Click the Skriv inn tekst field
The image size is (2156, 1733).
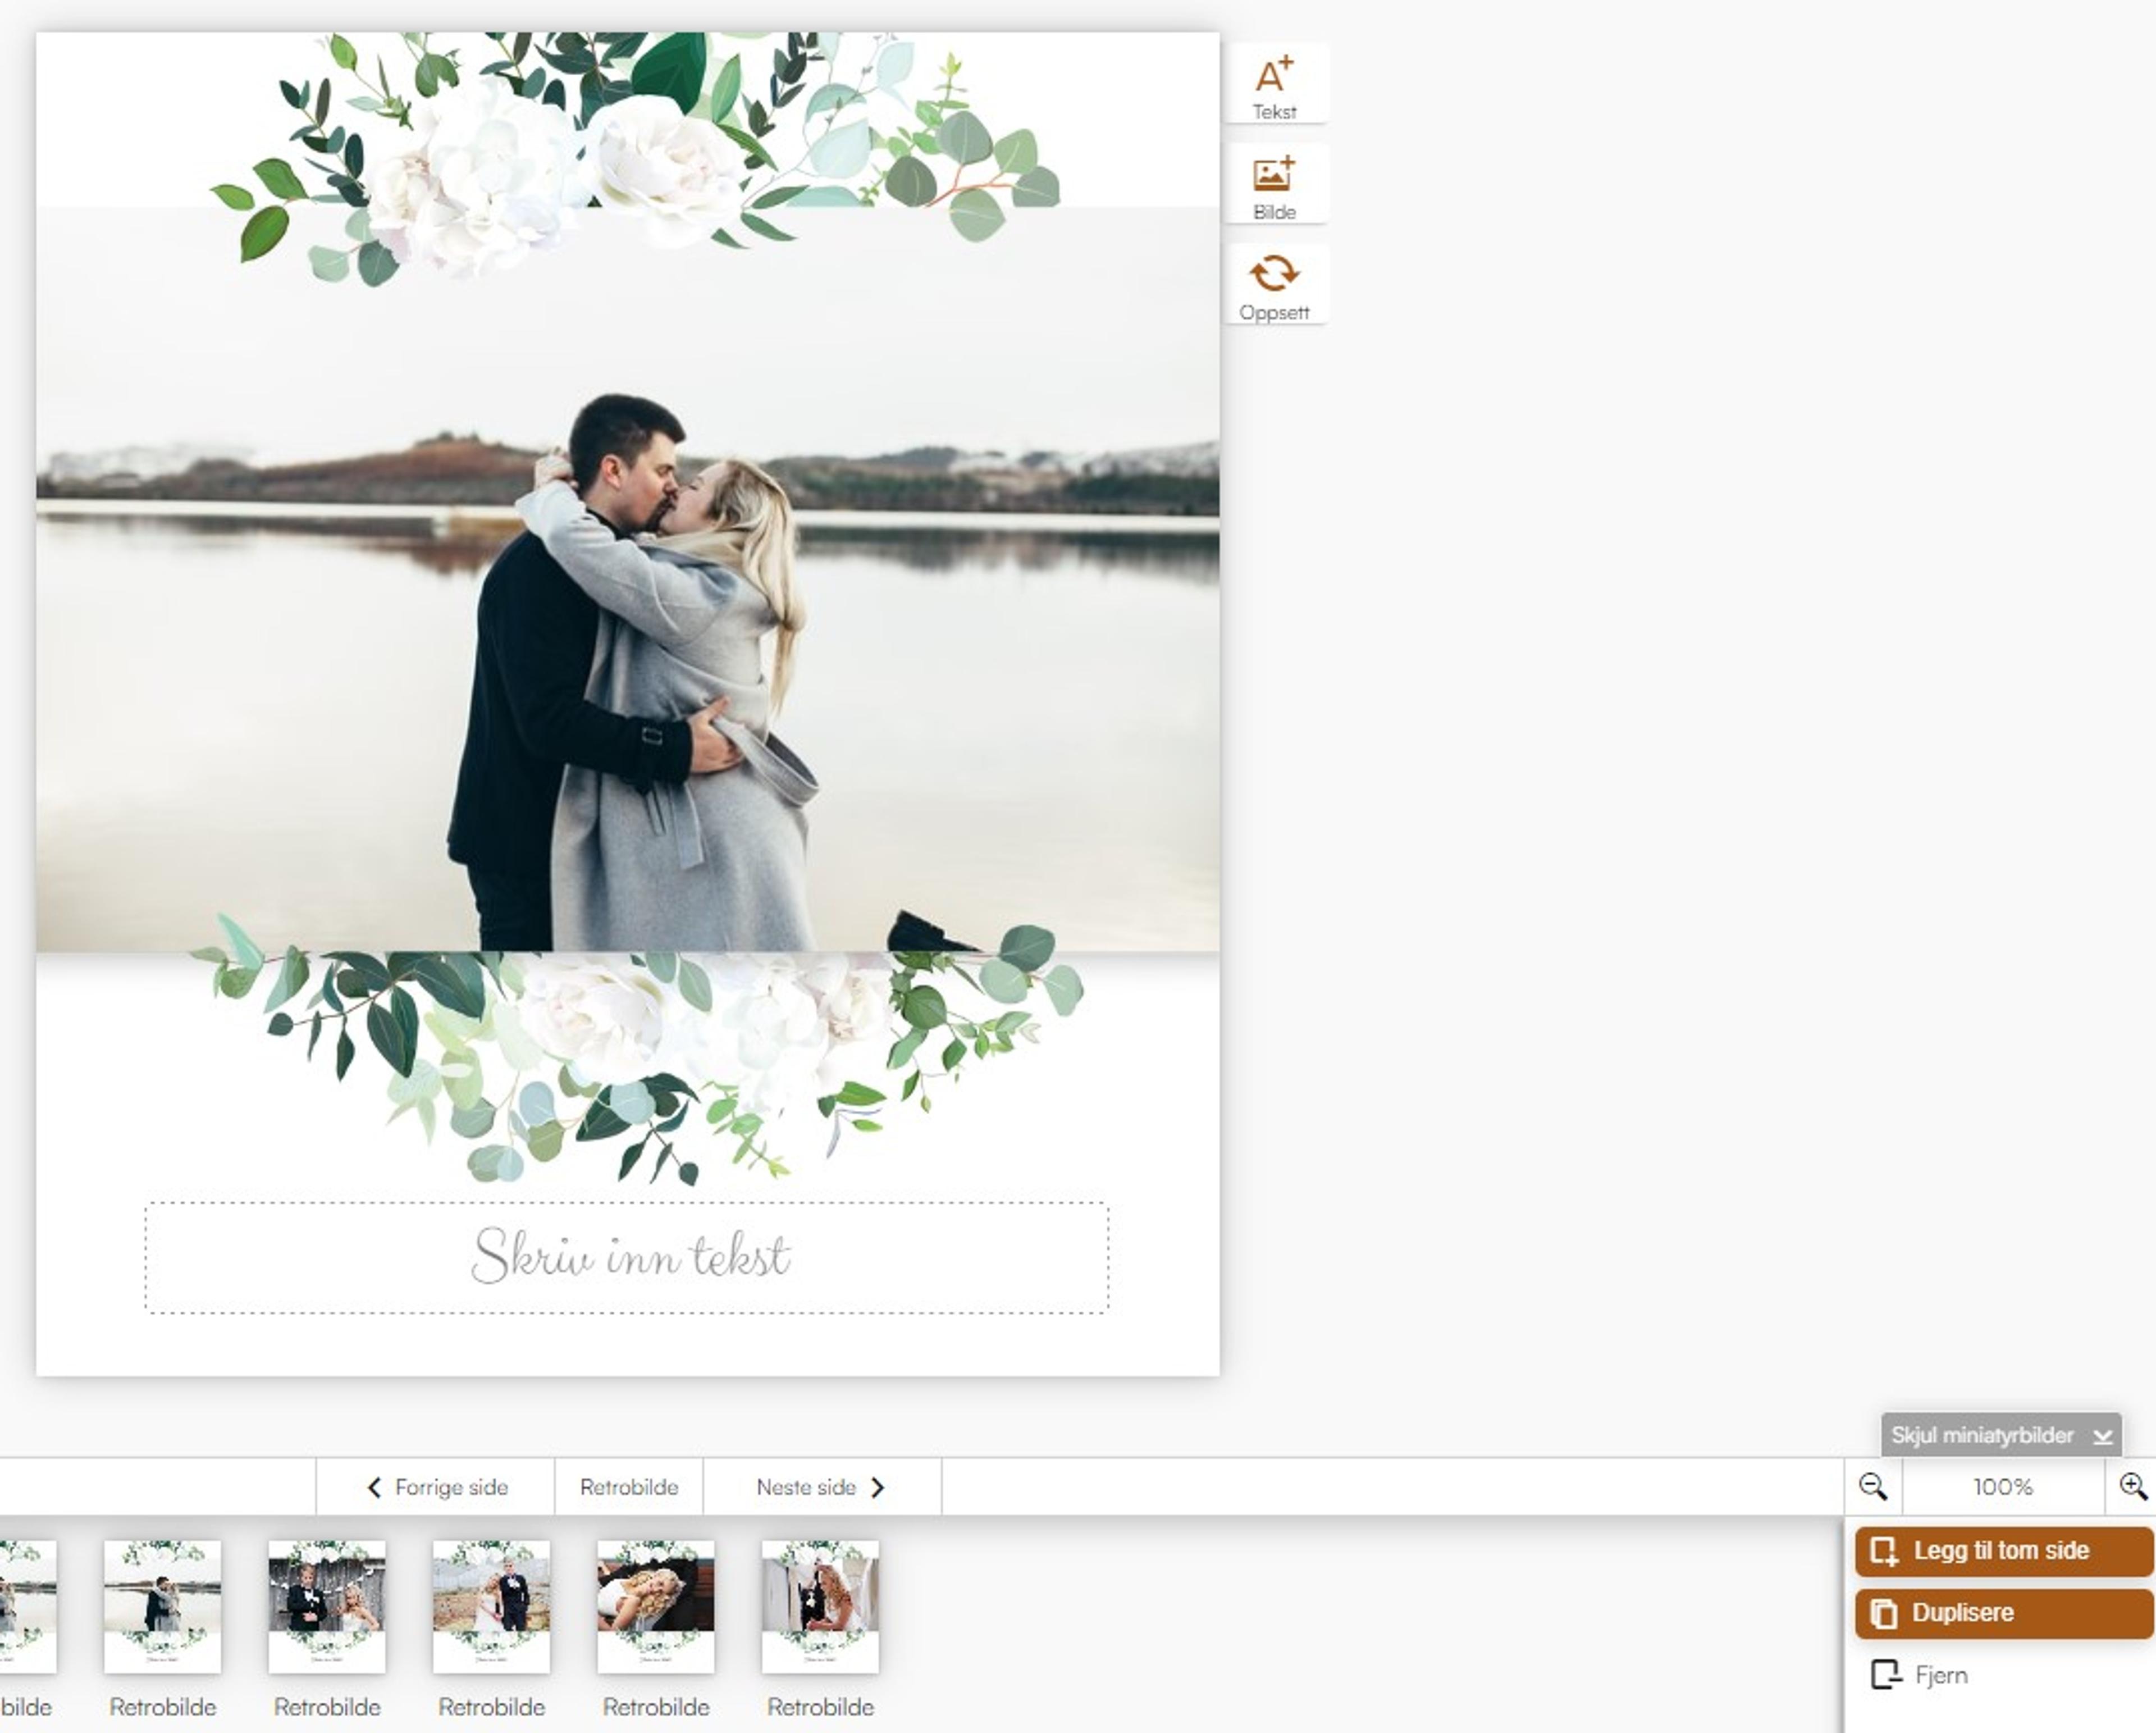tap(627, 1257)
